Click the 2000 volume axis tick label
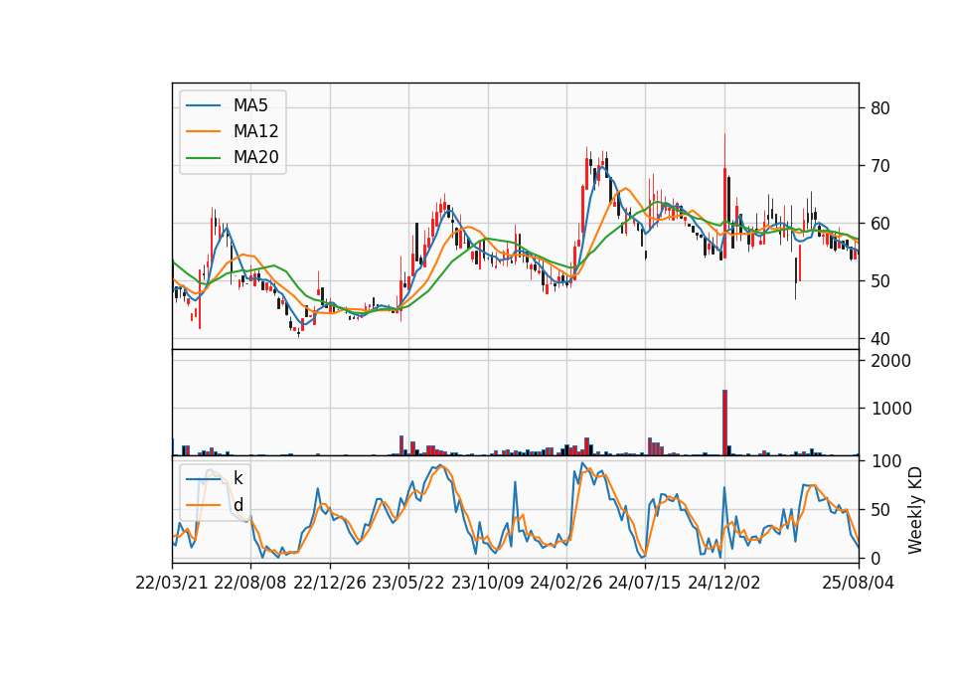954x686 pixels. (x=890, y=361)
